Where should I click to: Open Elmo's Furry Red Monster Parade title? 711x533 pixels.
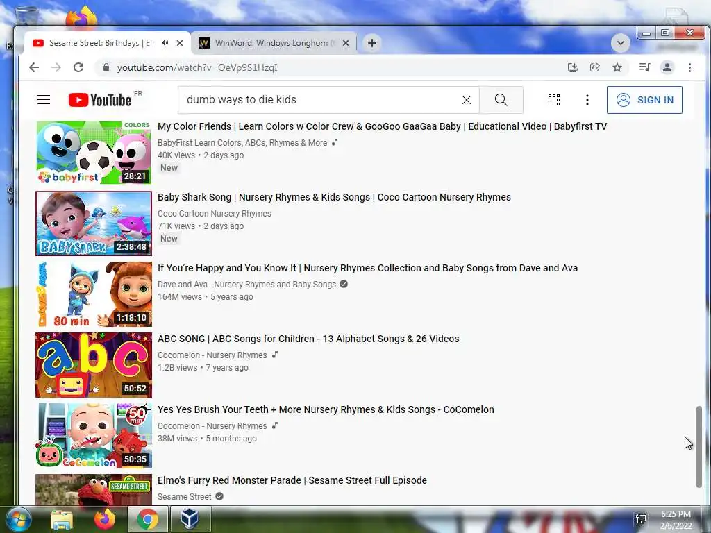292,480
